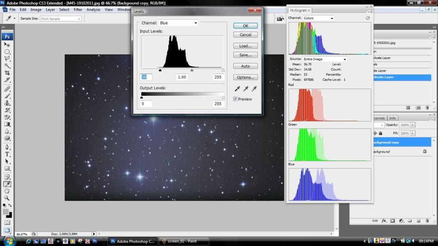Toggle the Preview checkbox in Levels
438x246 pixels.
[x=235, y=99]
